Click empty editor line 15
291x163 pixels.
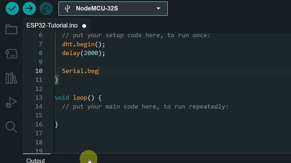173,115
